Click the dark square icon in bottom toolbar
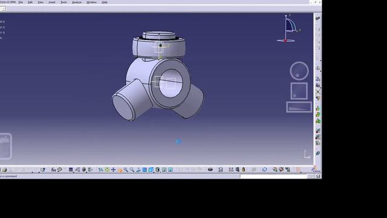387x218 pixels. [x=71, y=170]
